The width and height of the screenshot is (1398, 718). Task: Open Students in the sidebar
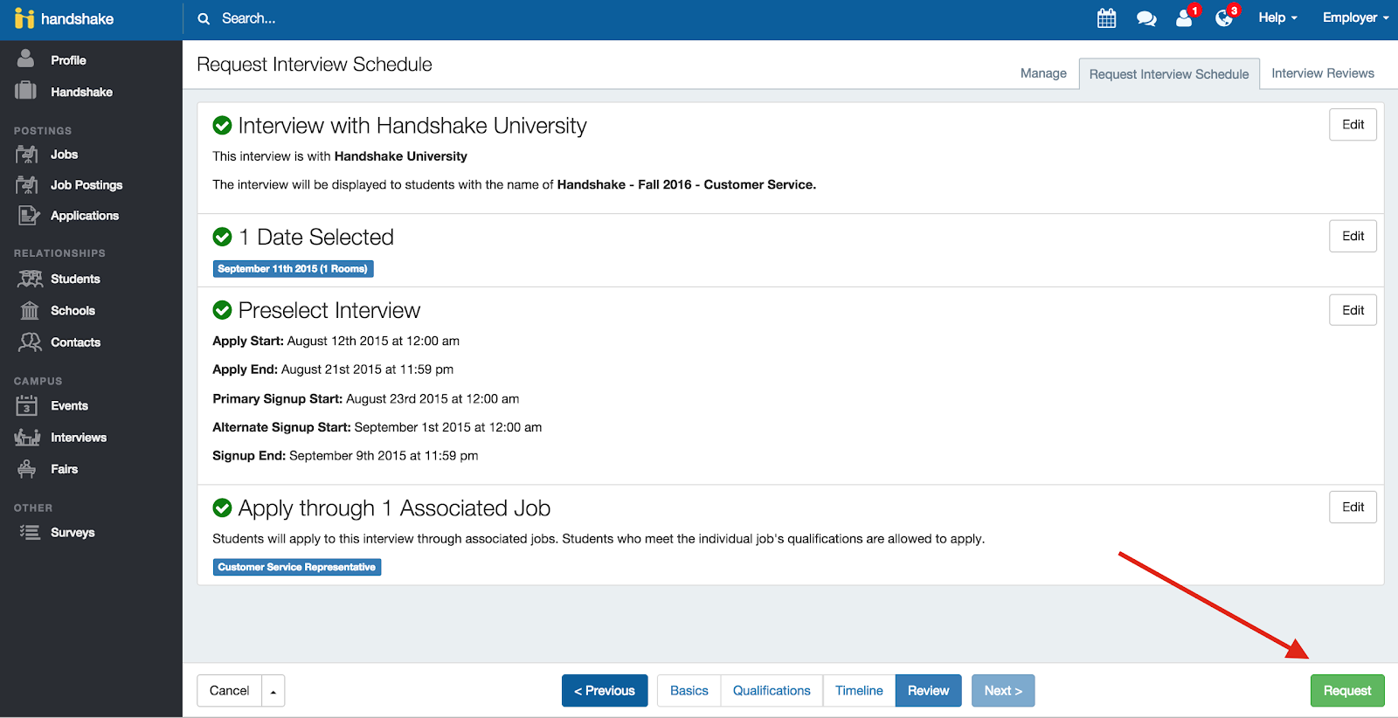75,280
